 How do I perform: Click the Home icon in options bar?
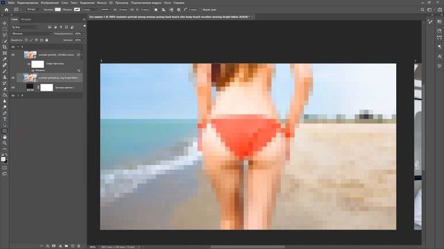(x=6, y=10)
